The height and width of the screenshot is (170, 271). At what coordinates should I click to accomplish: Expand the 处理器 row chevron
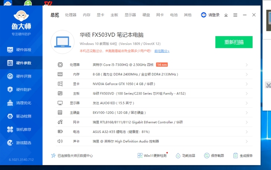coord(247,65)
